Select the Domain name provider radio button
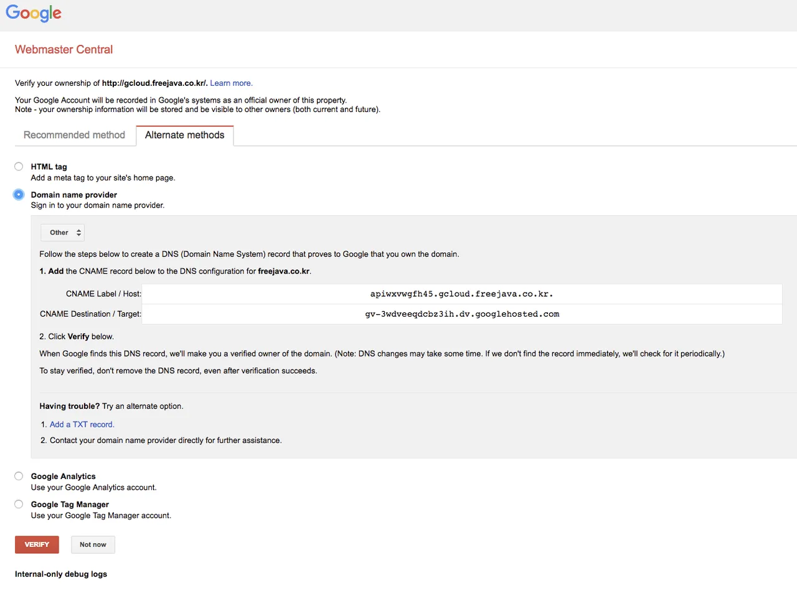This screenshot has width=797, height=596. pyautogui.click(x=19, y=194)
